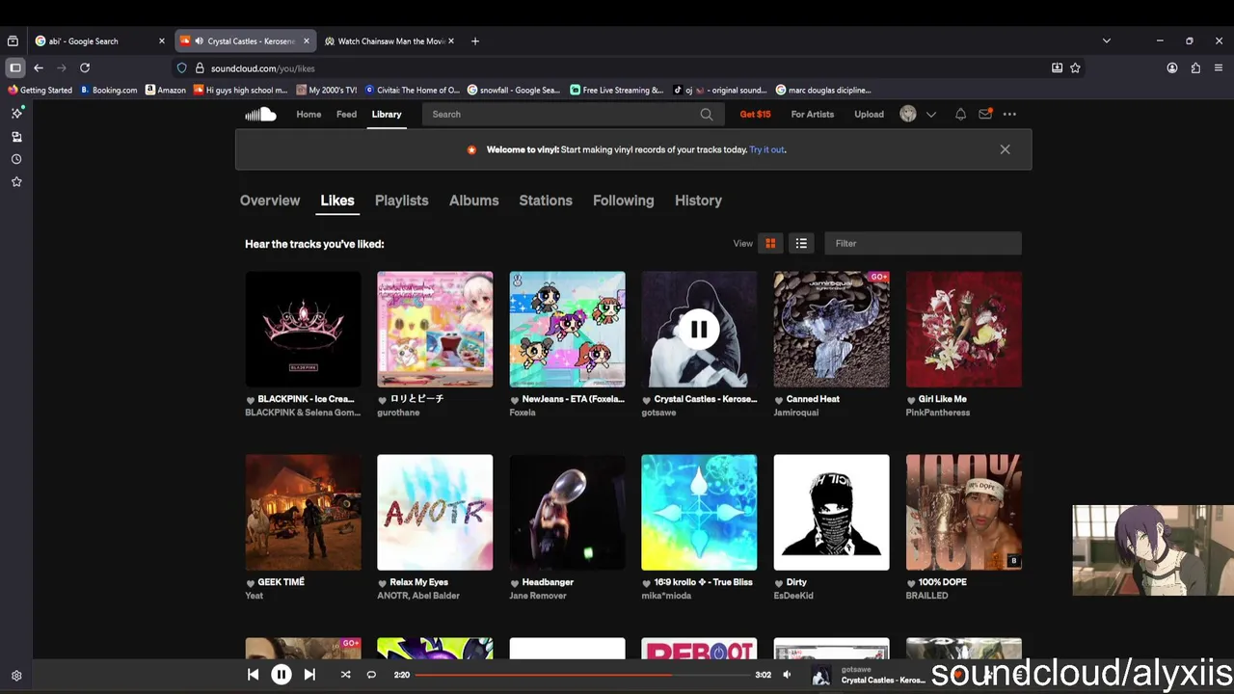Open new browser tab plus button
This screenshot has height=694, width=1234.
click(x=475, y=41)
